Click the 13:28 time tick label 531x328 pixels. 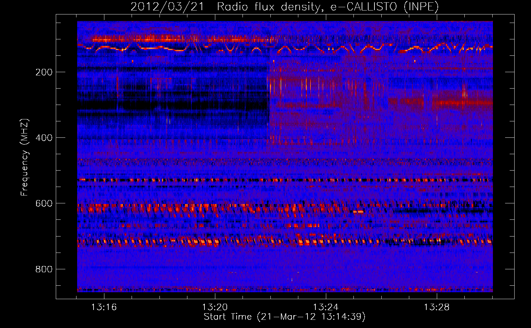[x=437, y=307]
